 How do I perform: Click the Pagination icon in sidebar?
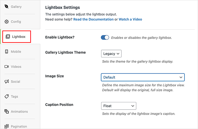click(7, 126)
